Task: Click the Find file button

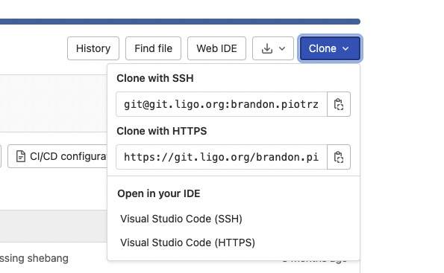Action: click(153, 48)
